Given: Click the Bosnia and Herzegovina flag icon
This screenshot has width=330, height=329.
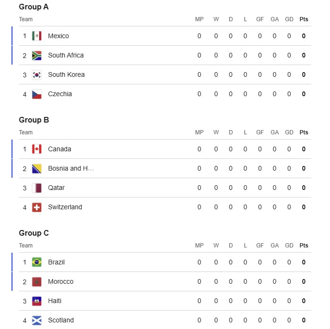Looking at the screenshot, I should click(x=37, y=168).
